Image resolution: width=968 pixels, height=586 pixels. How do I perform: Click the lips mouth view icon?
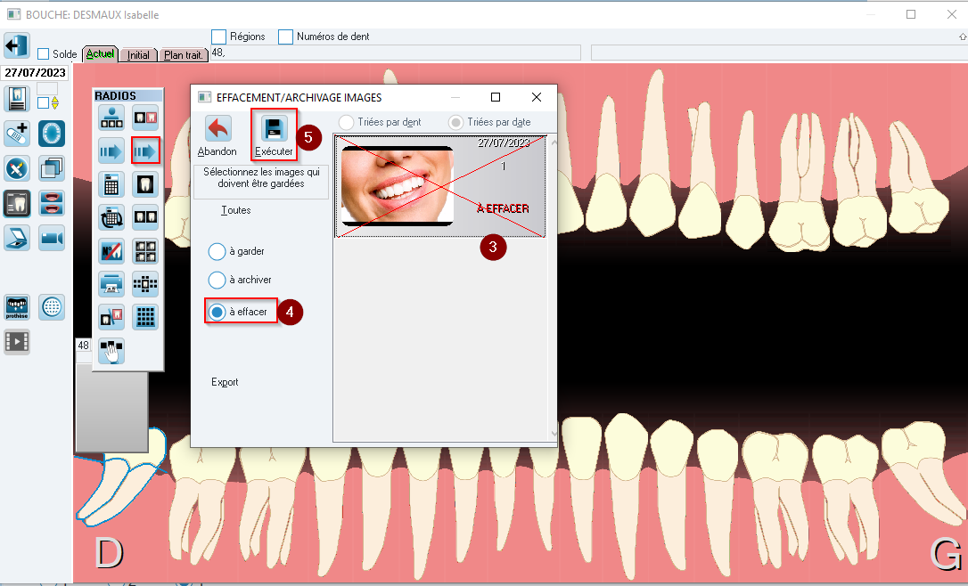(x=52, y=204)
